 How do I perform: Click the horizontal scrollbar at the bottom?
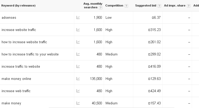(x=112, y=108)
